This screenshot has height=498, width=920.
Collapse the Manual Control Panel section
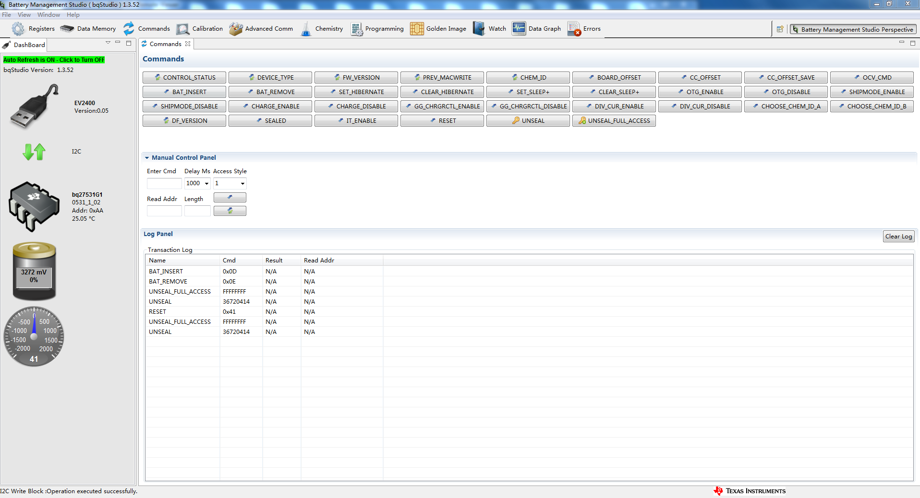147,158
